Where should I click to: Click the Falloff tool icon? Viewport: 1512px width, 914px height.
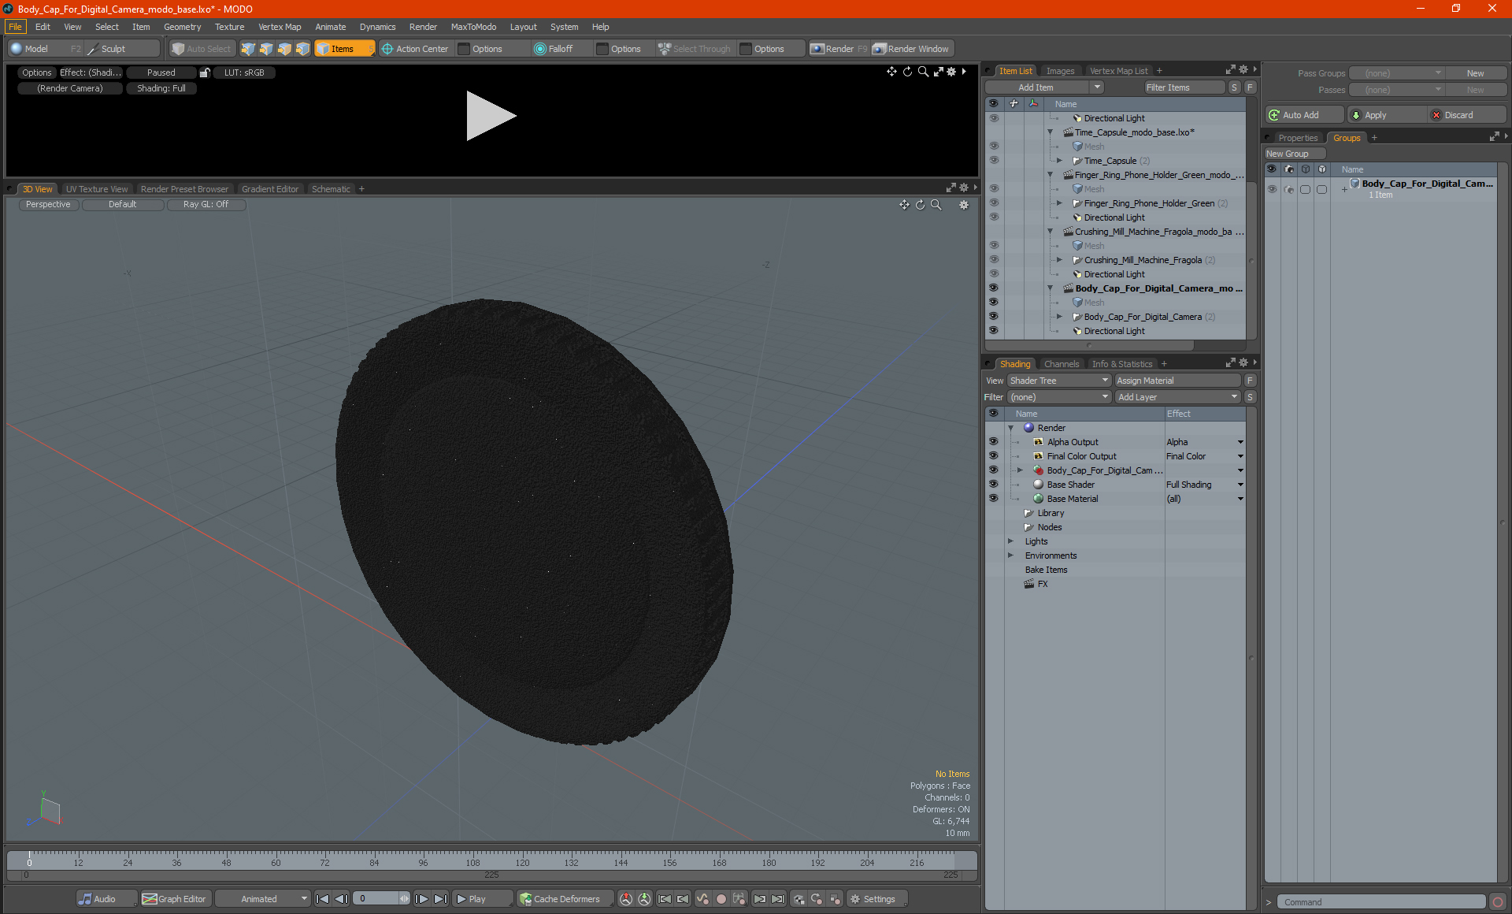pos(539,49)
